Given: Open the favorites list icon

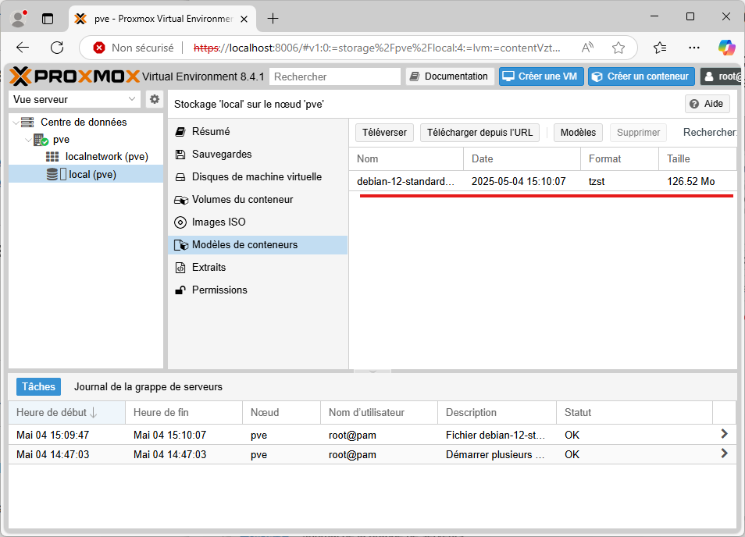Looking at the screenshot, I should click(660, 48).
